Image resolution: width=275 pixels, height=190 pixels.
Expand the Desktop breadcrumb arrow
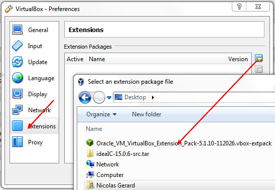point(153,97)
